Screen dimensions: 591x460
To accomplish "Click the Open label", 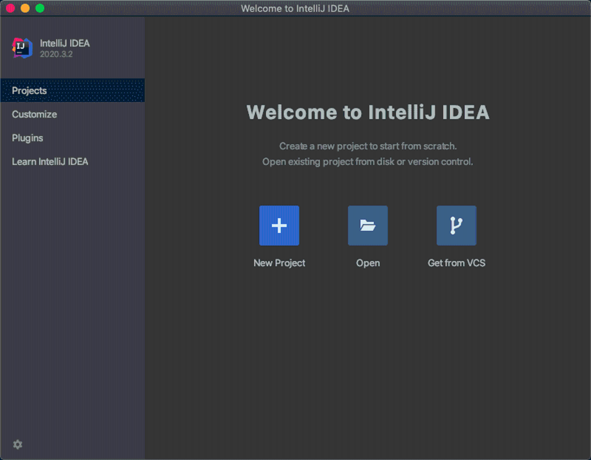I will coord(368,263).
